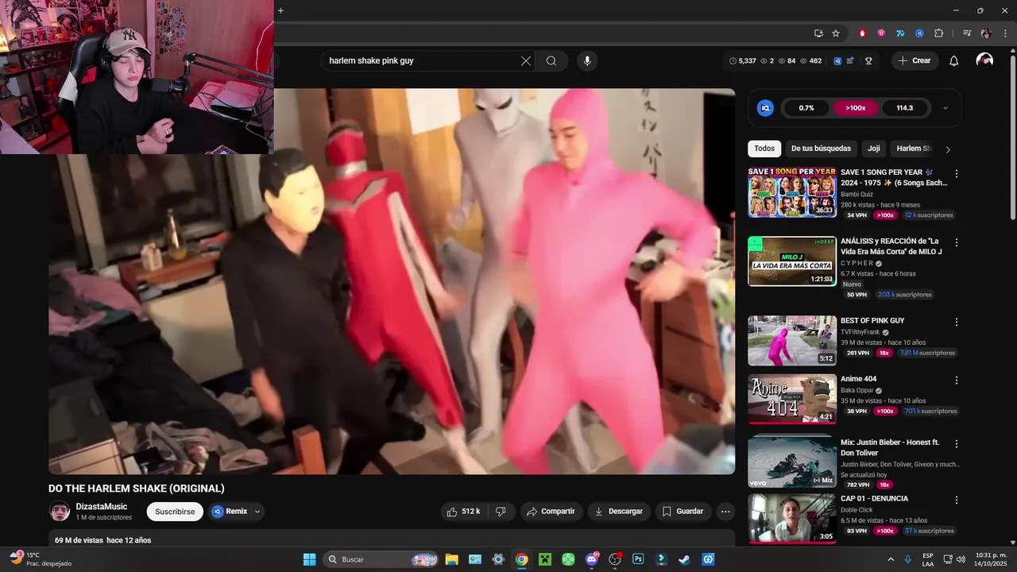Open Windows Start menu

[309, 559]
